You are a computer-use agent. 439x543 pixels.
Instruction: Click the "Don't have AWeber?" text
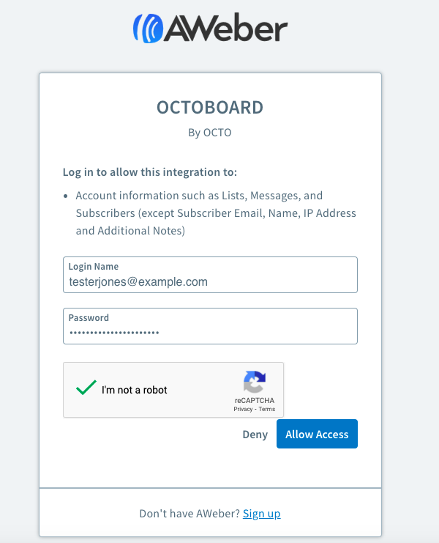190,514
